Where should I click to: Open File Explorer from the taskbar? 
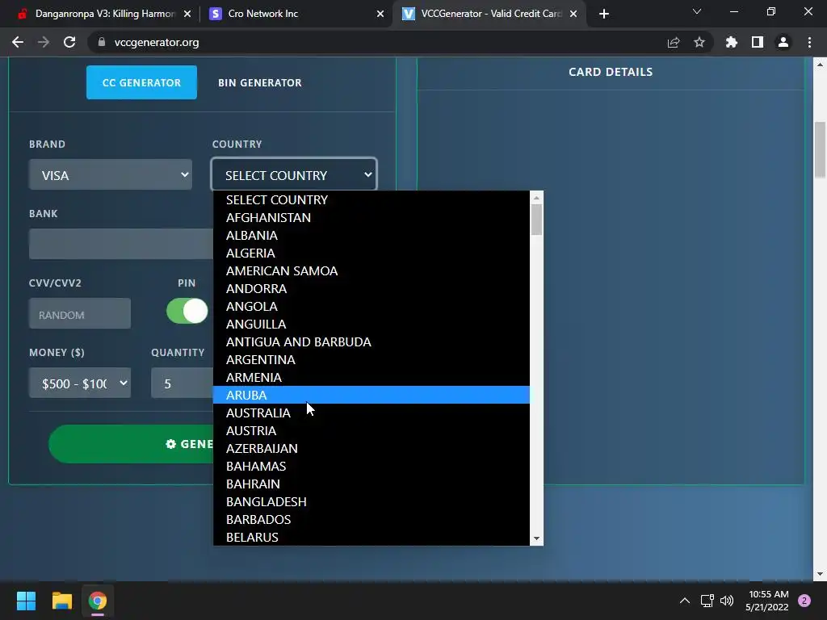[x=61, y=601]
